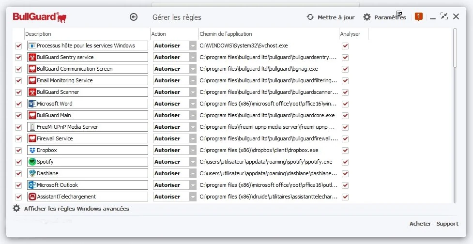
Task: Open the Action dropdown for FreeMi UPnP Media Server
Action: point(193,127)
